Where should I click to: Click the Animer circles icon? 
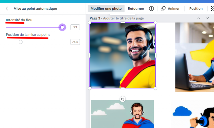tap(163, 9)
